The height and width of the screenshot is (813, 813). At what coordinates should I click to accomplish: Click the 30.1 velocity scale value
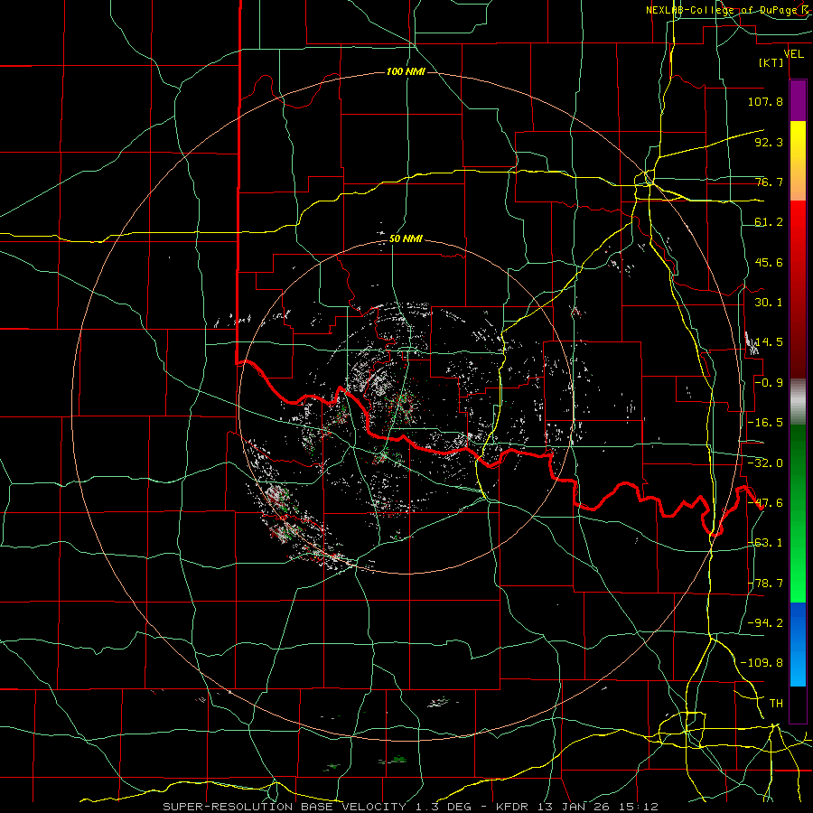point(769,303)
